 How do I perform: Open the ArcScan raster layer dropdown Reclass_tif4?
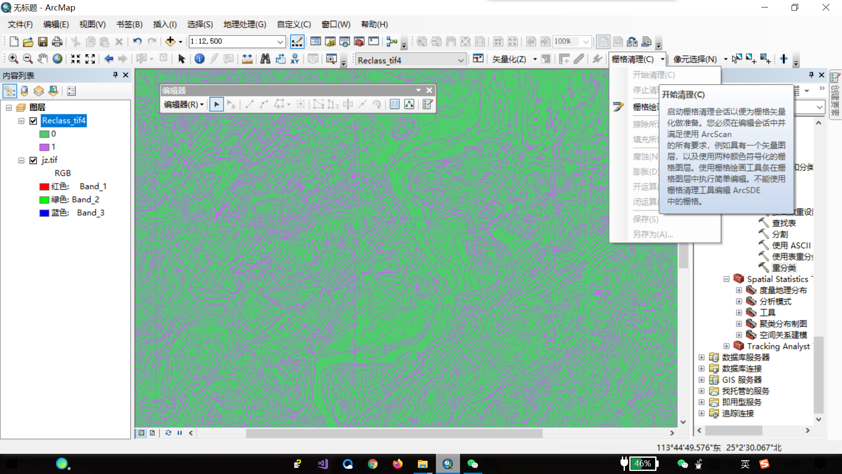point(460,60)
